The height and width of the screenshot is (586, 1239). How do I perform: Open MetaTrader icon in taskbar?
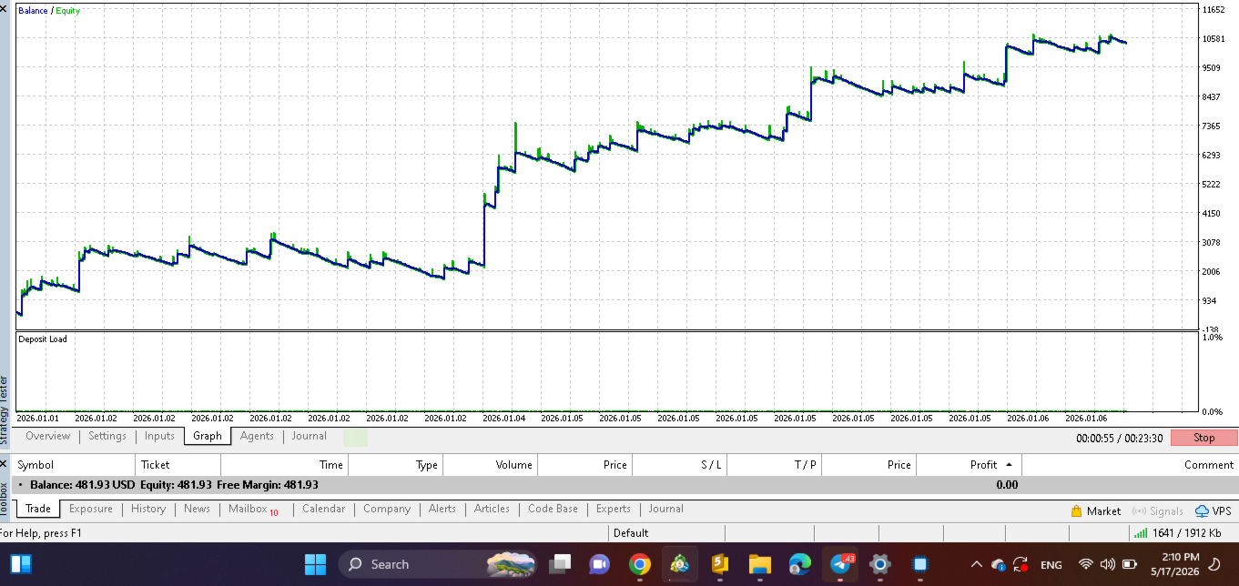pyautogui.click(x=679, y=564)
